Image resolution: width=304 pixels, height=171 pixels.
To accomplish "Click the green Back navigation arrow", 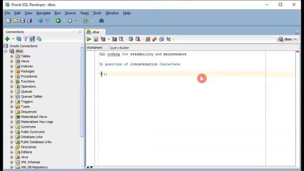I will click(x=58, y=21).
